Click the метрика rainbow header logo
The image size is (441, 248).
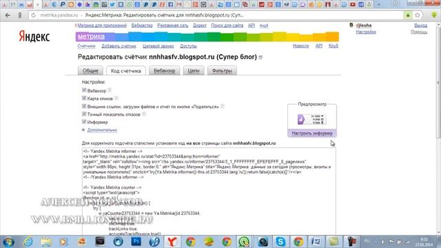92,37
